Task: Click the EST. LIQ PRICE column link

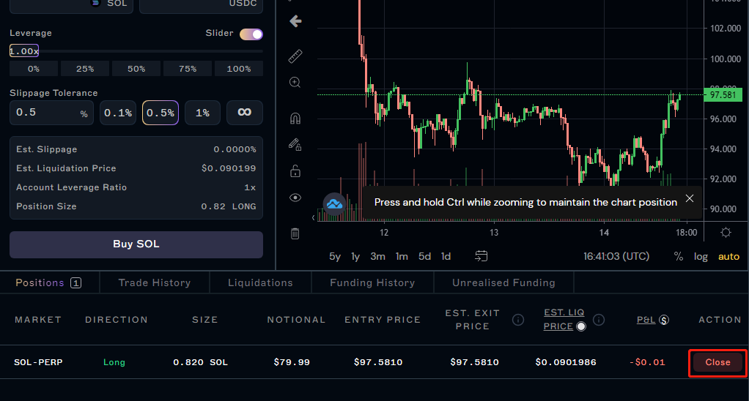Action: click(x=564, y=320)
